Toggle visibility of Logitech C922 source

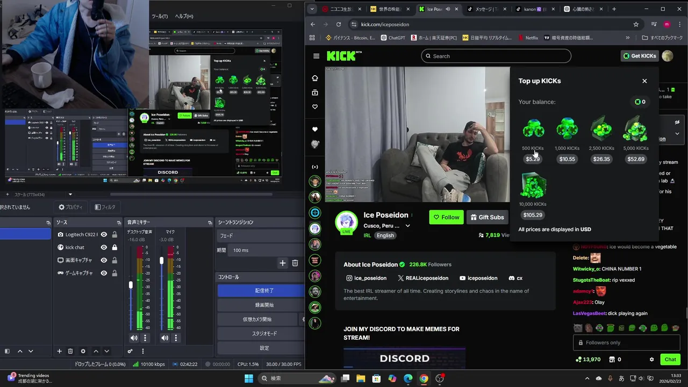tap(104, 235)
